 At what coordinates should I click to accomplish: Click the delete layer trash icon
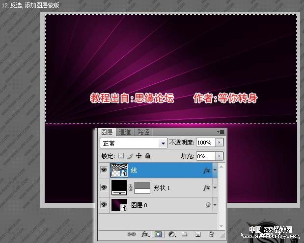point(211,234)
